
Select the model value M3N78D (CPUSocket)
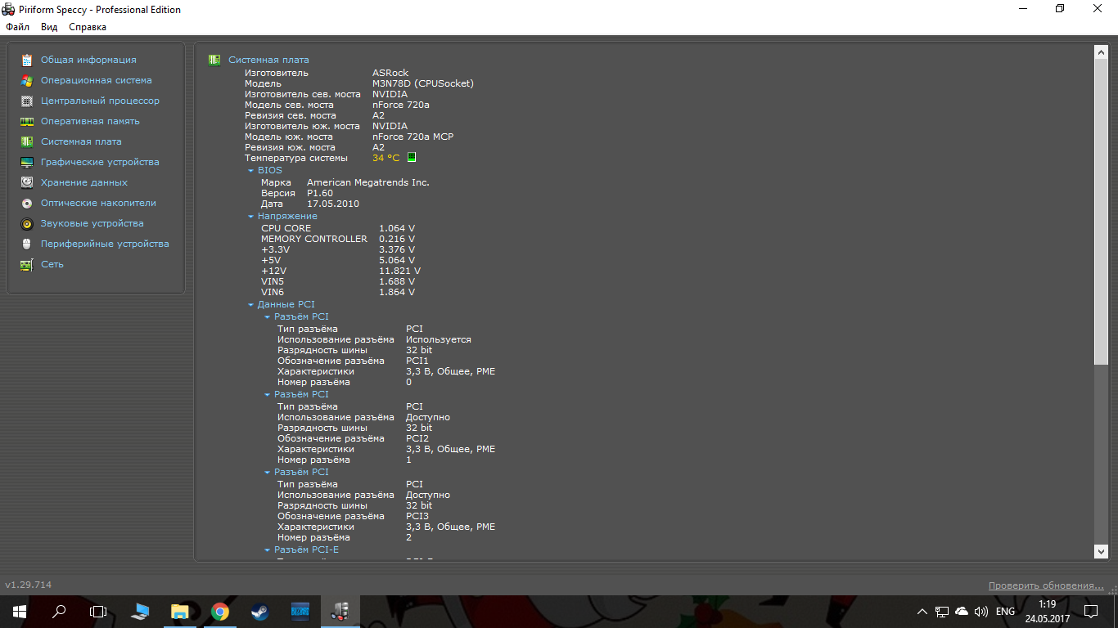423,83
